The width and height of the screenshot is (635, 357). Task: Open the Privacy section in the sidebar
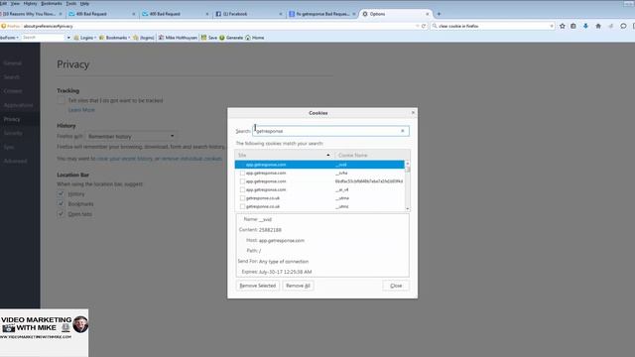(x=20, y=119)
